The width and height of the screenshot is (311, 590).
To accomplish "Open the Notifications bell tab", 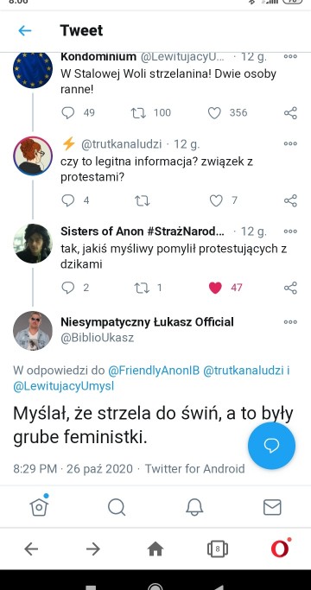I will 194,507.
